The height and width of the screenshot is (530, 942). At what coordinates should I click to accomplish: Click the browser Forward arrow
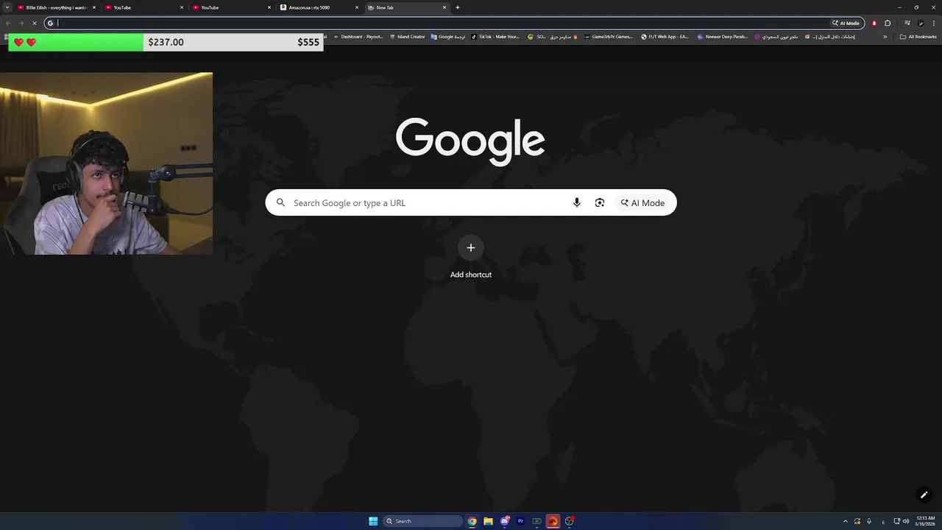[21, 23]
